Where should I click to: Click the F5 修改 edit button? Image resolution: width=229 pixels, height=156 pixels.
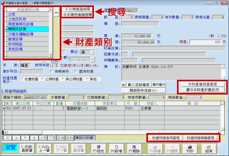coord(99,149)
